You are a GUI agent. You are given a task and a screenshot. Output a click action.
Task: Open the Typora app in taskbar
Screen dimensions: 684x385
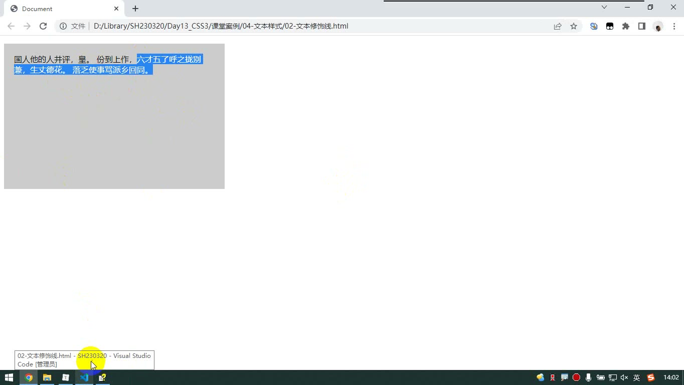tap(66, 377)
